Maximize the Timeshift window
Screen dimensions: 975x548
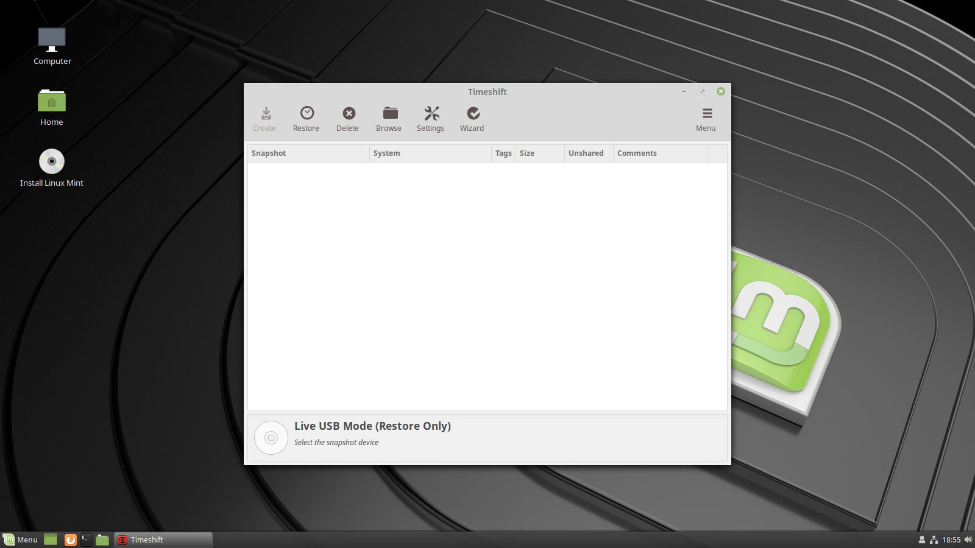[703, 91]
